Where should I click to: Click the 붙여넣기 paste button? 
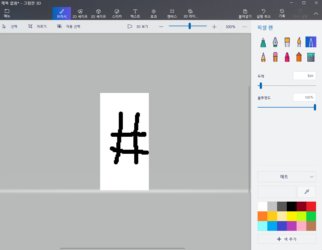pyautogui.click(x=245, y=14)
